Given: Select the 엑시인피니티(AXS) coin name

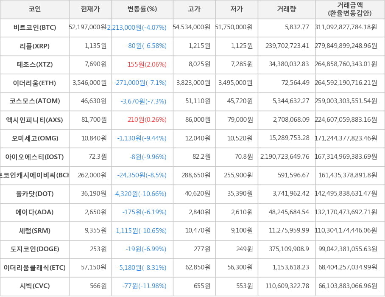Looking at the screenshot, I should coord(35,120).
